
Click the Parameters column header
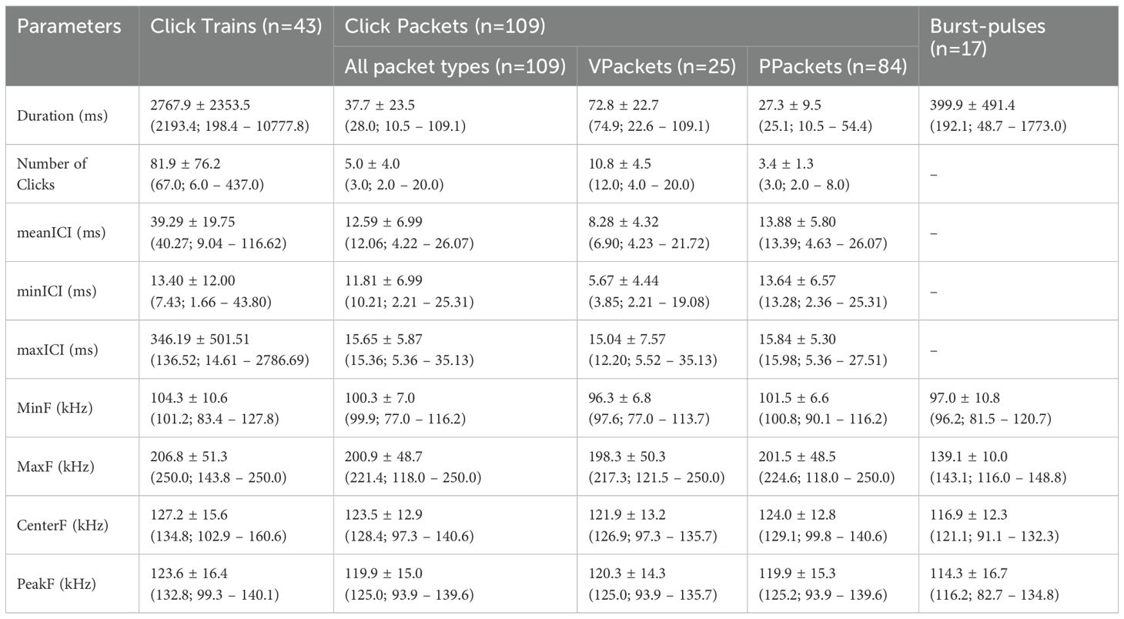(69, 26)
